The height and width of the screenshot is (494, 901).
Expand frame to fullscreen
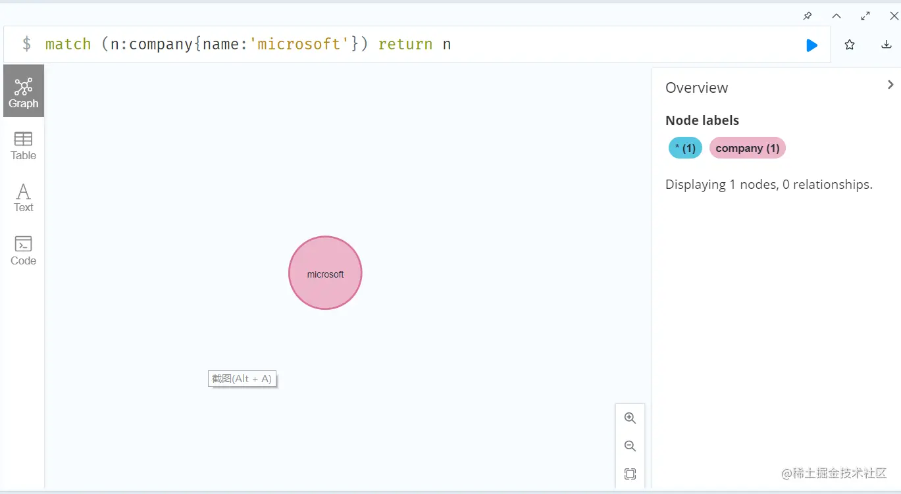865,16
